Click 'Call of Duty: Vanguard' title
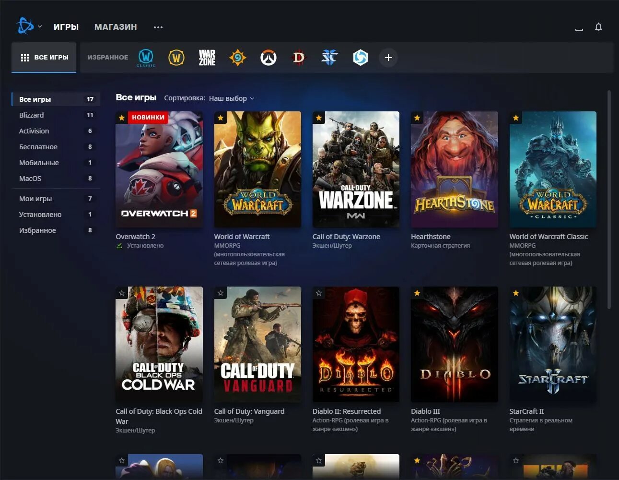The image size is (619, 480). click(x=249, y=411)
